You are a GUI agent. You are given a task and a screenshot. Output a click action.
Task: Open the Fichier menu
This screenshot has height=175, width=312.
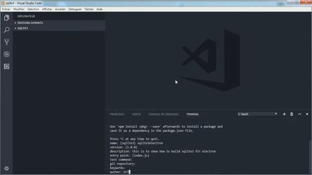pos(6,9)
